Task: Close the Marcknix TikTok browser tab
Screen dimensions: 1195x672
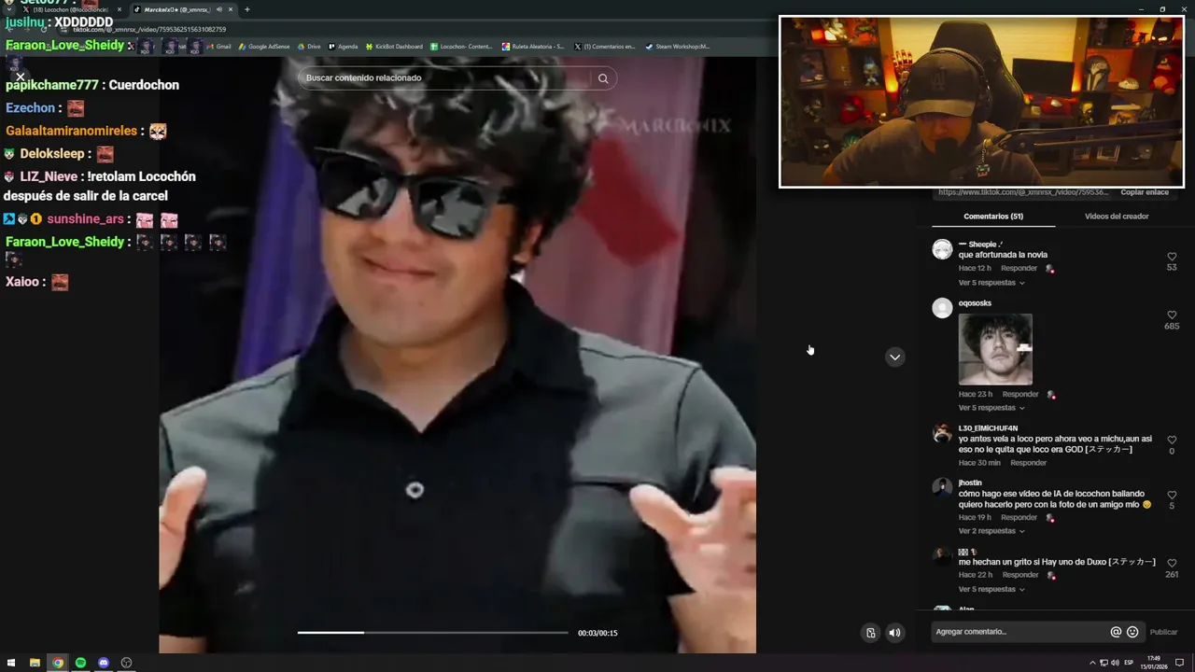Action: (231, 9)
